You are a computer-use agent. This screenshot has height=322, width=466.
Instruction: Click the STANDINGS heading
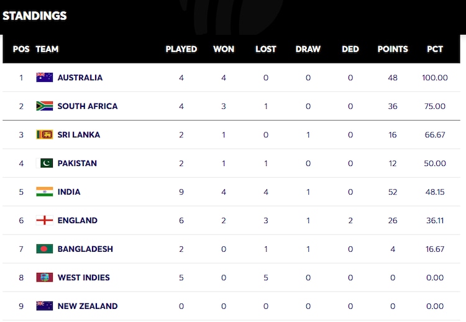[35, 16]
